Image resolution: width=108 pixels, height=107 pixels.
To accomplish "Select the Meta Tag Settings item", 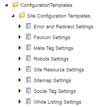I will coord(53,48).
